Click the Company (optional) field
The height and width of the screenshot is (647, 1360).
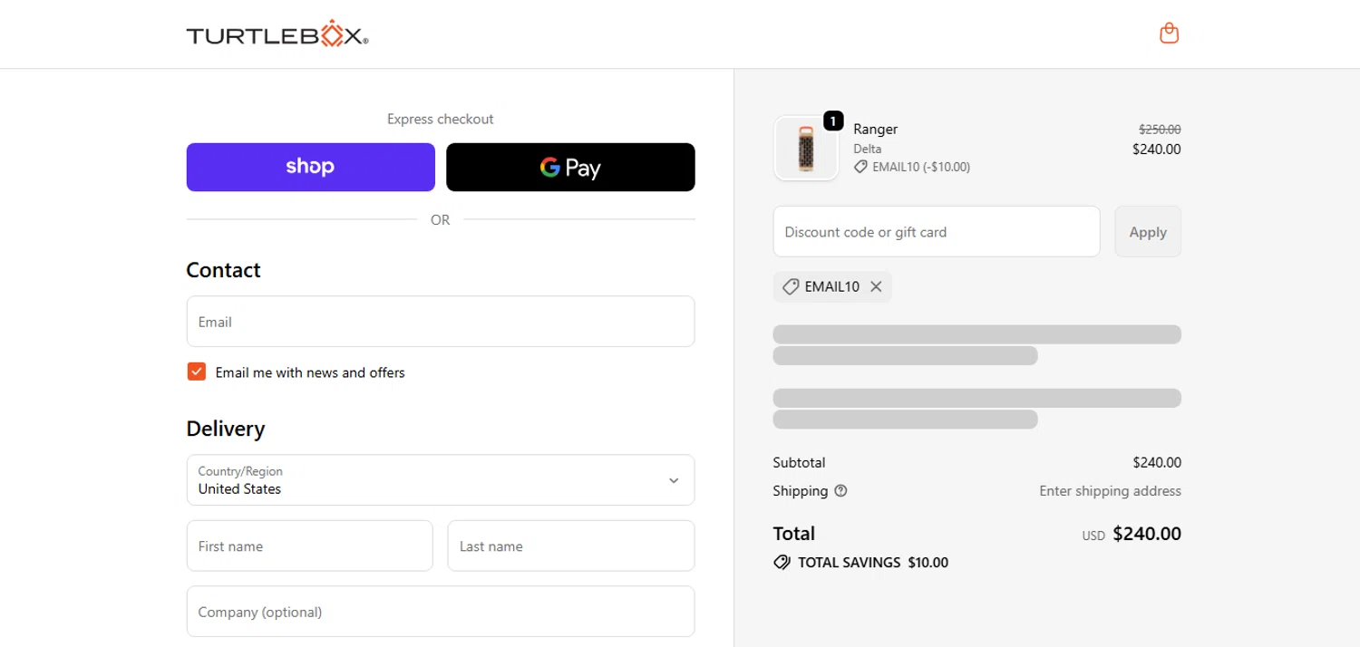(440, 612)
